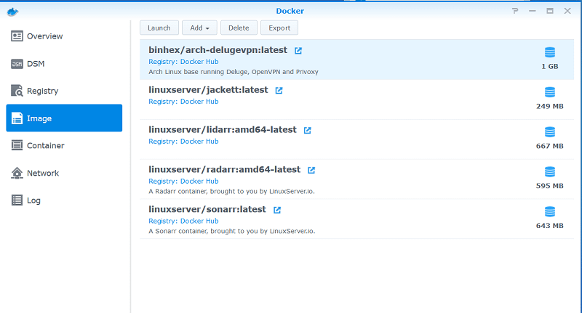The height and width of the screenshot is (313, 582).
Task: Minimize the Docker window
Action: point(533,11)
